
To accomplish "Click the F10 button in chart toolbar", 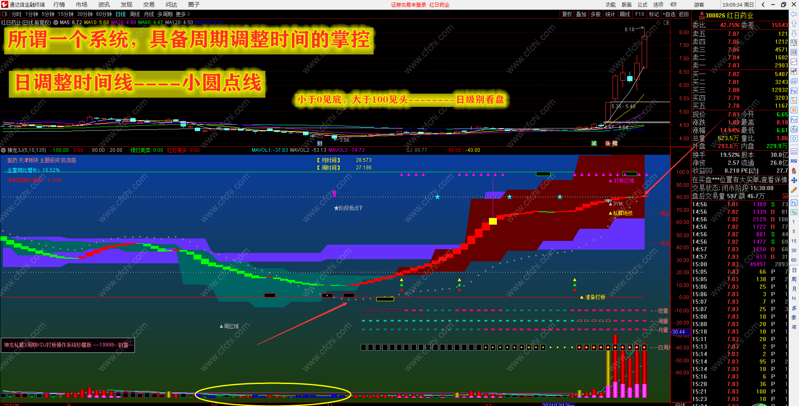I will (x=640, y=14).
